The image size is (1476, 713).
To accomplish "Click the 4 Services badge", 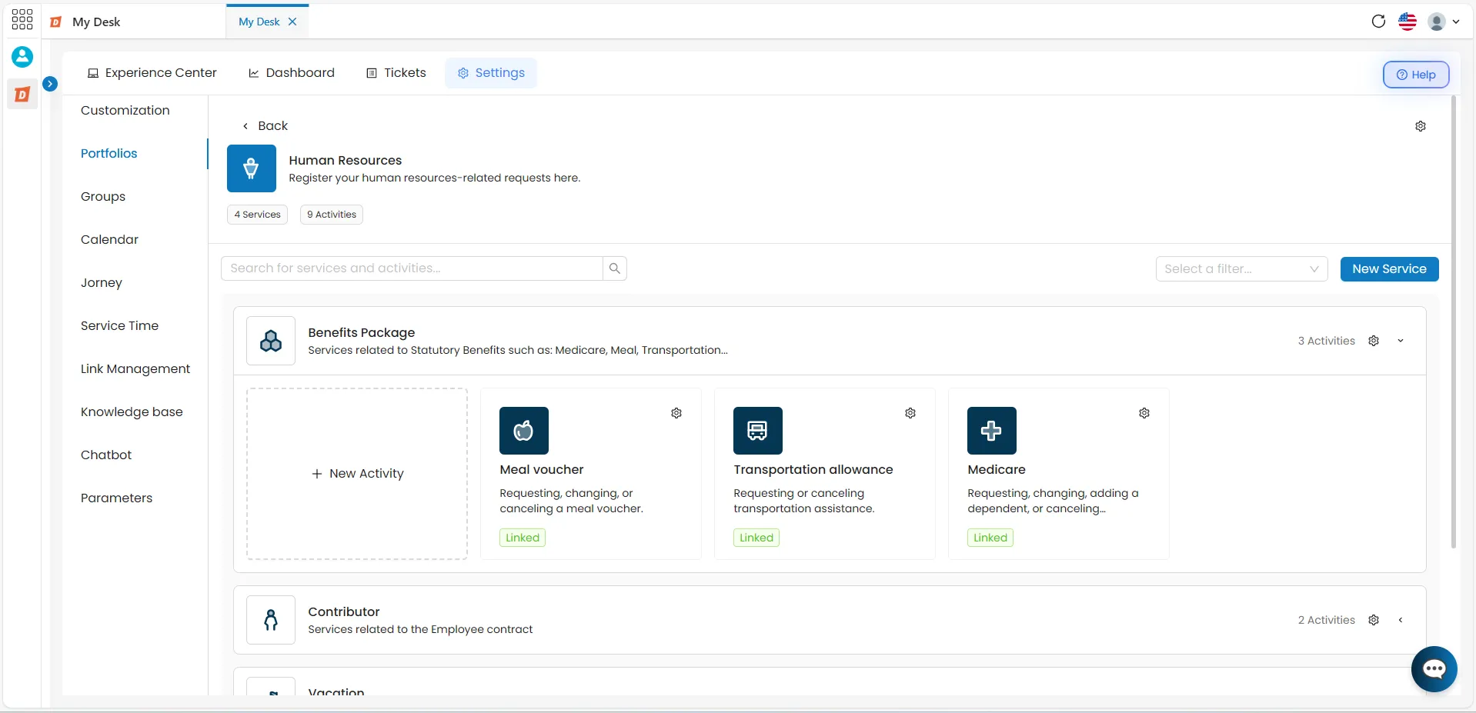I will pyautogui.click(x=257, y=215).
